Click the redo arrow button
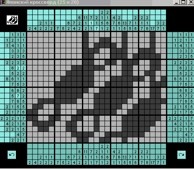Viewport: 194px width, 169px height. tap(181, 155)
